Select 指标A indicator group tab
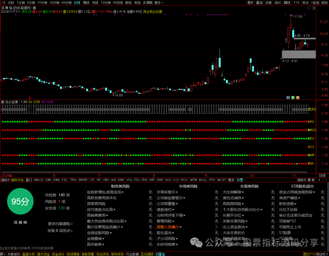329x256 pixels. (5, 180)
